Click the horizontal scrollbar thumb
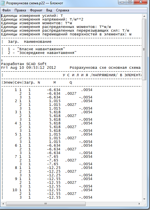Screen dimensions: 150x210 [46, 204]
